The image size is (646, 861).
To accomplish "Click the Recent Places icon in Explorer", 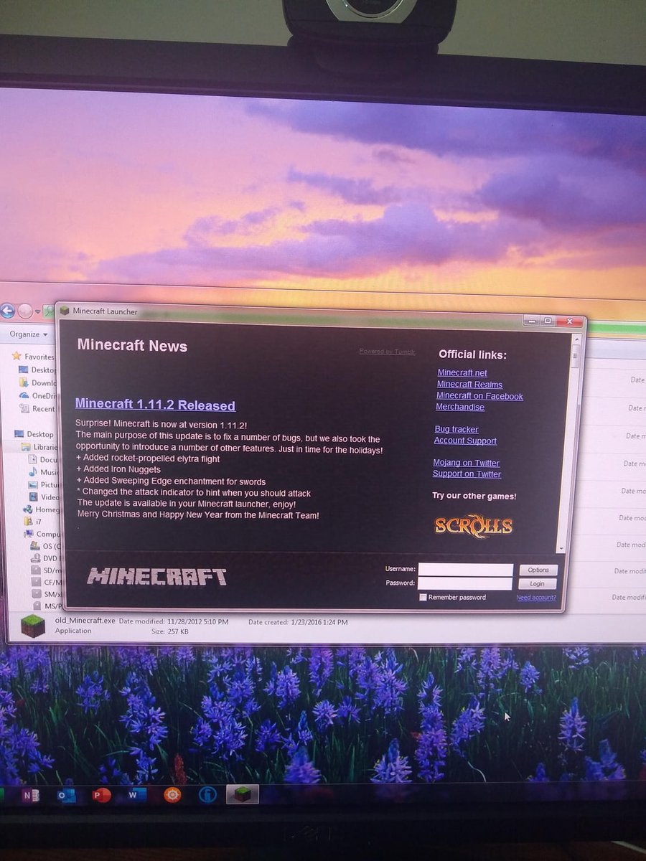I will tap(24, 408).
